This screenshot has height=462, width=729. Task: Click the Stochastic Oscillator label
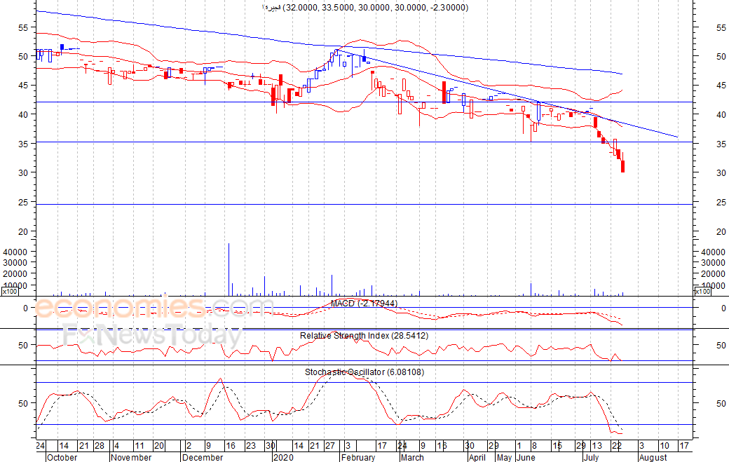(x=364, y=372)
